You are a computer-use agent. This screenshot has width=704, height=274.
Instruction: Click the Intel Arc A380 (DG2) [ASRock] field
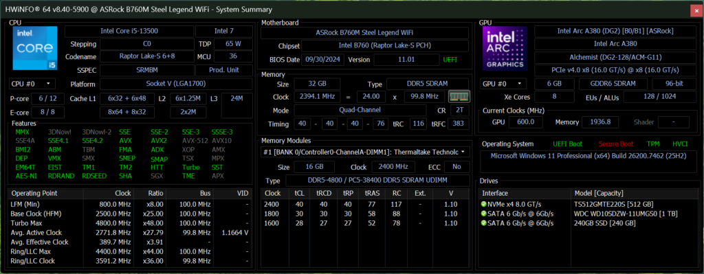[x=615, y=31]
